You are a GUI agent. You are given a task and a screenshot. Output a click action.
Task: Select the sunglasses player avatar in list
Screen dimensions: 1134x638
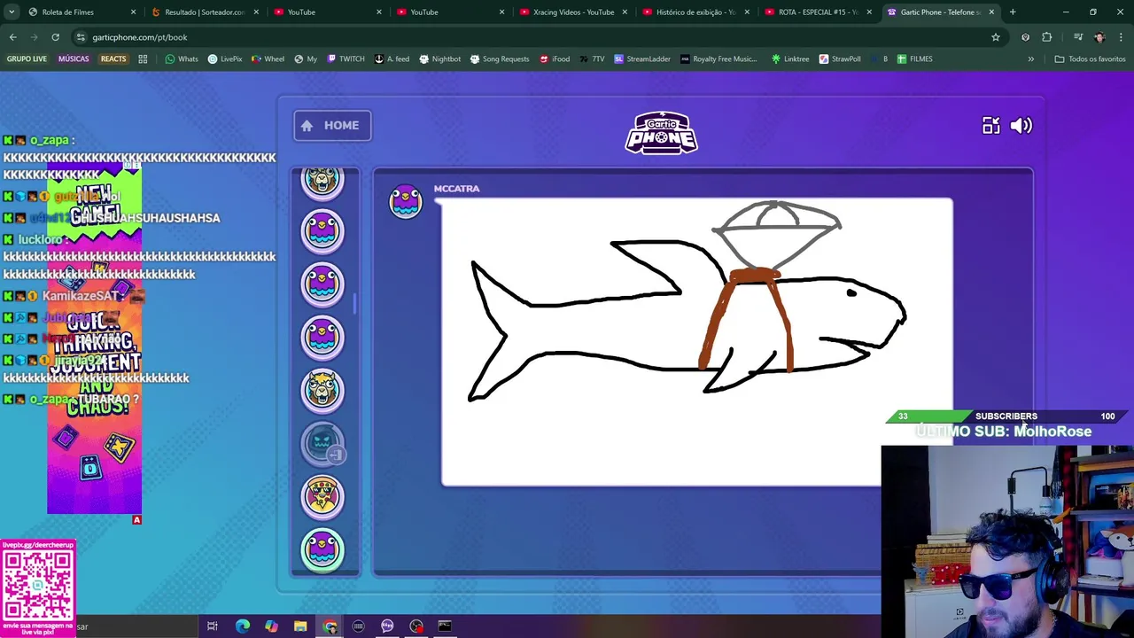[322, 495]
